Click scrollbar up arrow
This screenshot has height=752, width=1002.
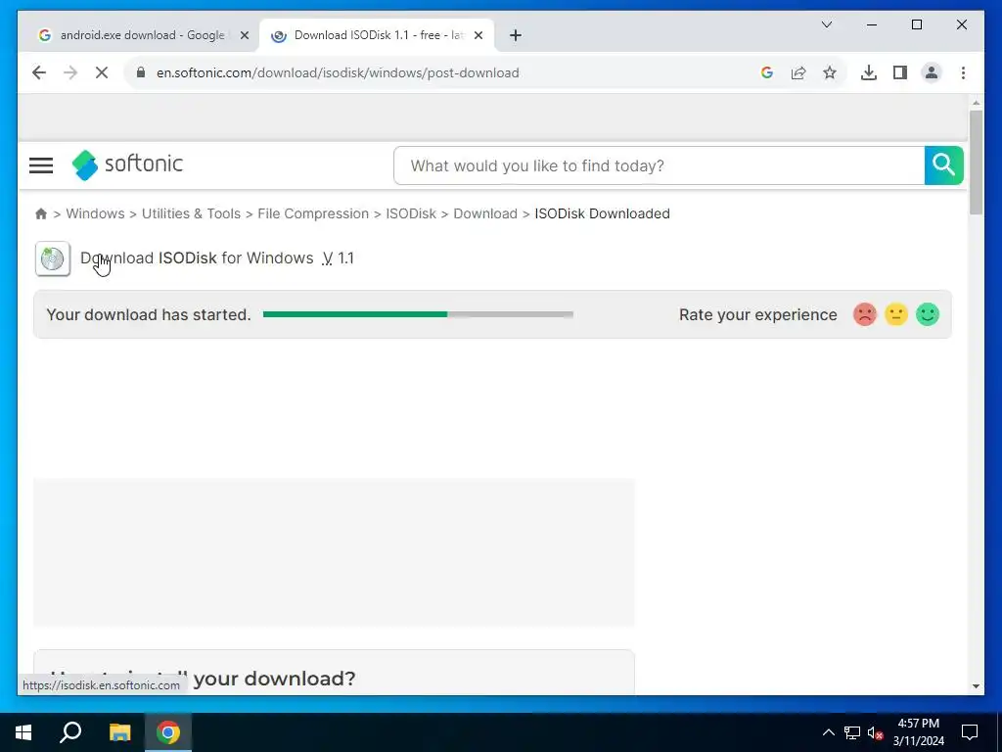click(976, 102)
